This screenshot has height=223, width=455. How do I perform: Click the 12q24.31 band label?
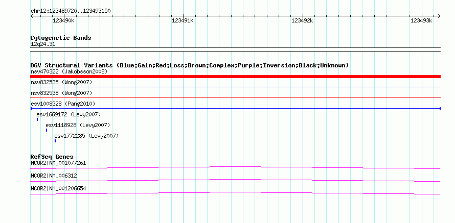click(x=43, y=44)
